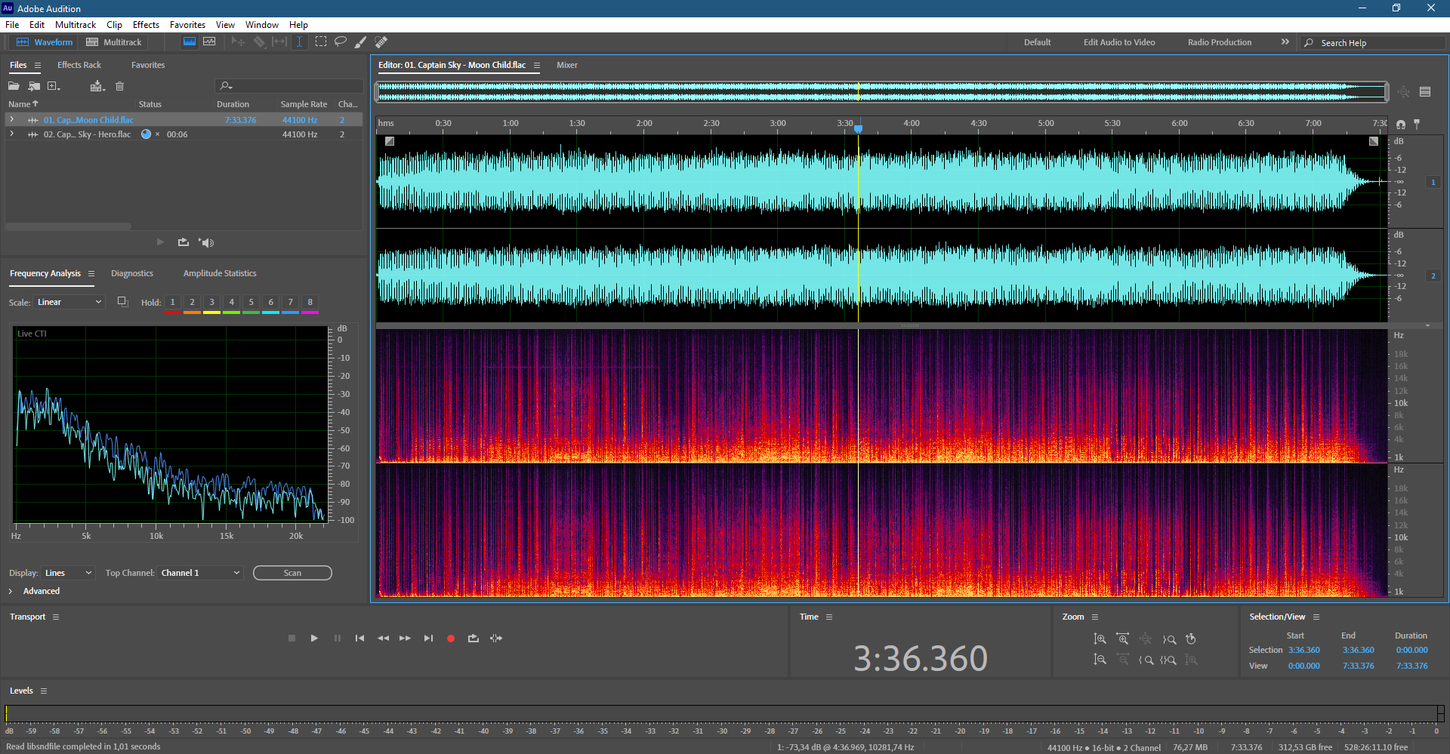Enable Hold button 1
1450x754 pixels.
[172, 302]
